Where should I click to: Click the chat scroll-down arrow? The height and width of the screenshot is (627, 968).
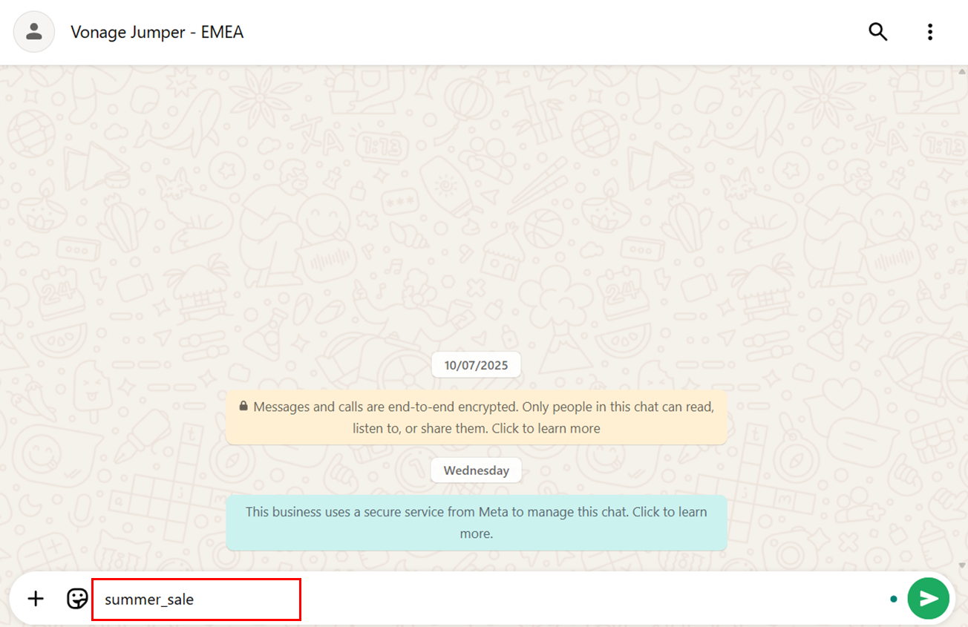962,565
